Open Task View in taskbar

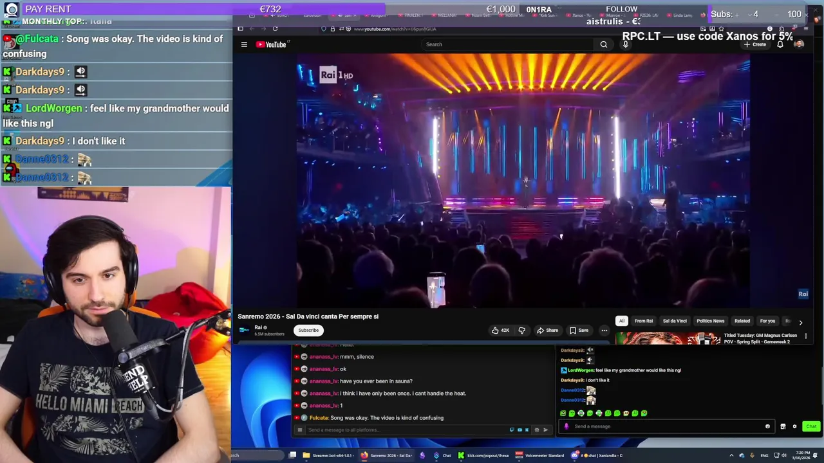[x=292, y=455]
